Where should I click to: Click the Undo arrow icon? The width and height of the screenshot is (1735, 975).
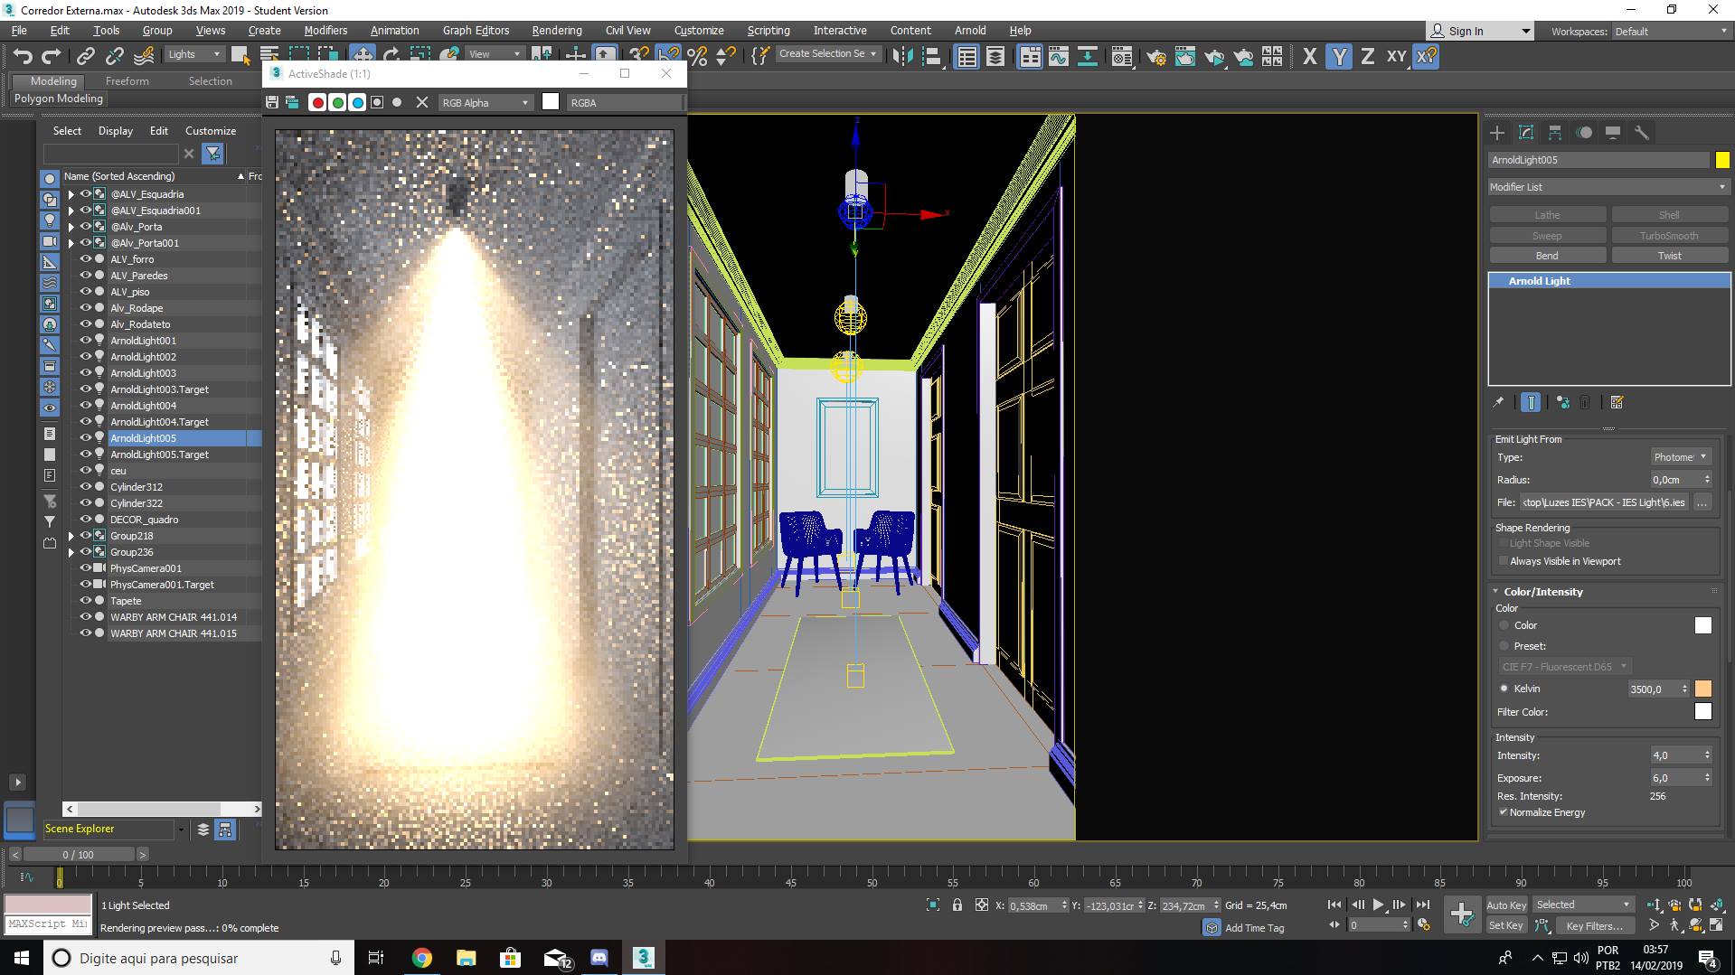coord(23,56)
